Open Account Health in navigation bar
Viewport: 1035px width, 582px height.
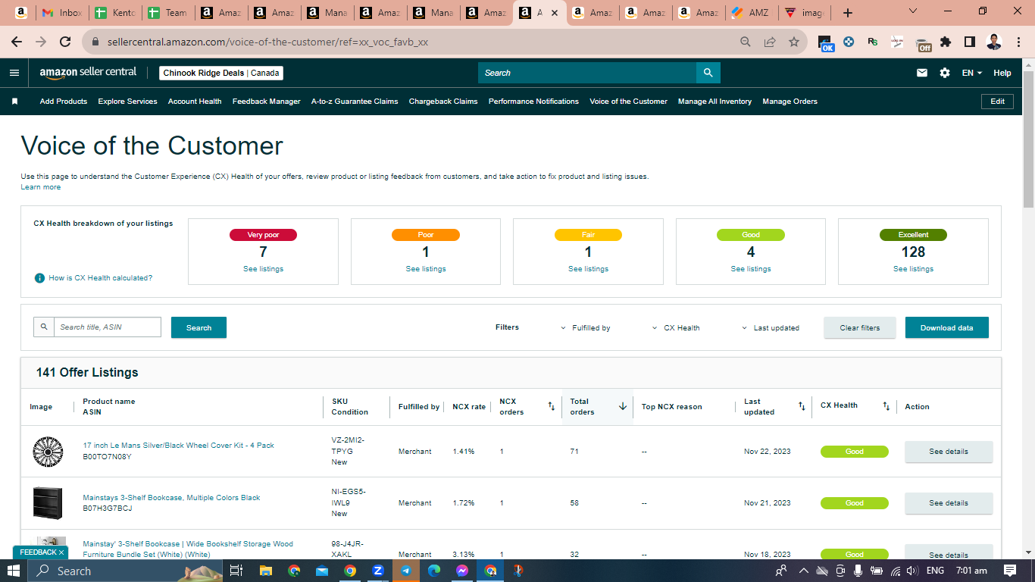(x=195, y=102)
